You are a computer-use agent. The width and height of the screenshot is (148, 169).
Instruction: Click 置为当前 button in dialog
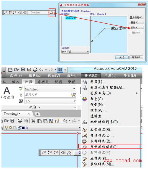pos(136,17)
